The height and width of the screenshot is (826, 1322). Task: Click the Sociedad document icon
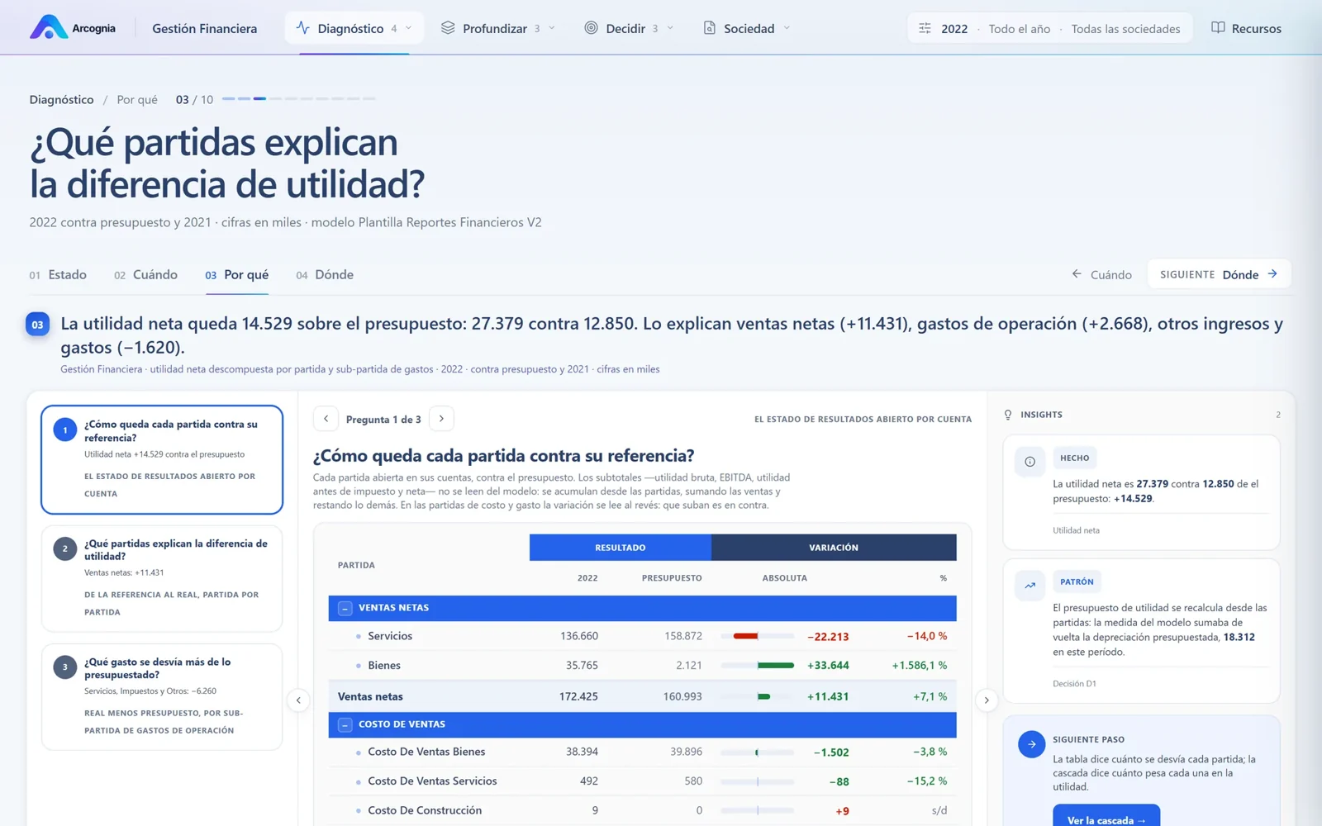point(709,28)
